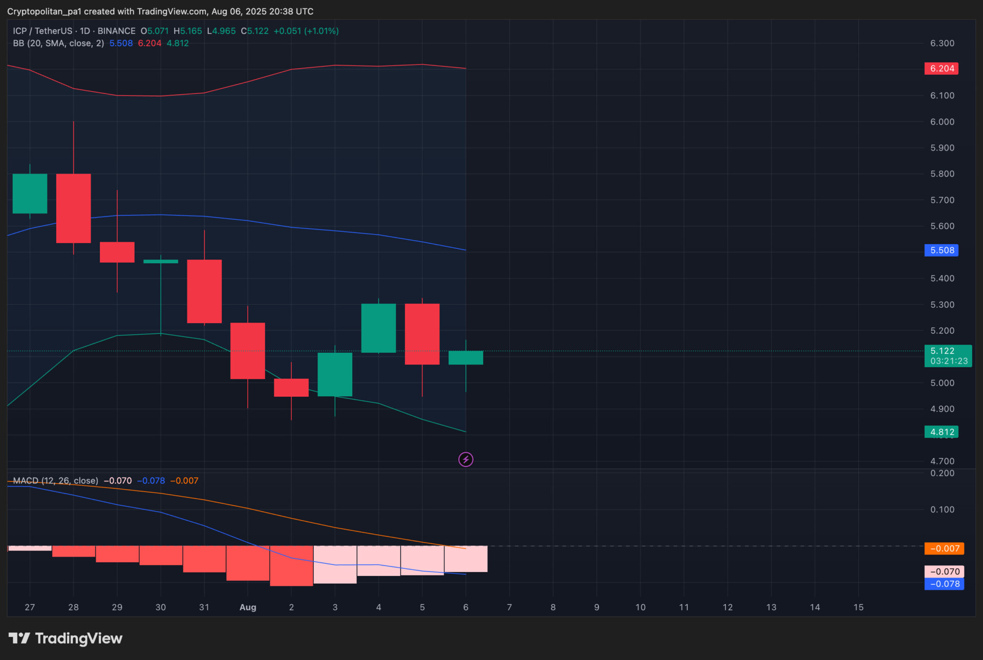This screenshot has height=660, width=983.
Task: Click the orange -0.007 MACD label
Action: 944,548
